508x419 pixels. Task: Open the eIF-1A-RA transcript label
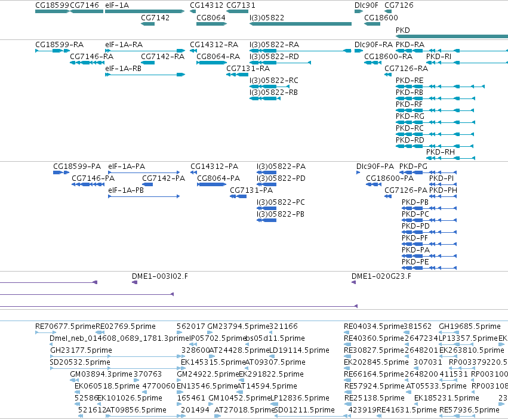click(124, 44)
